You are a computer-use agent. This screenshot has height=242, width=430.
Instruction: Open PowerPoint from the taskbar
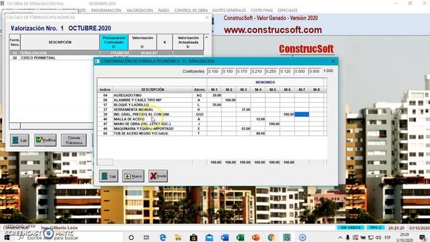pos(256,237)
